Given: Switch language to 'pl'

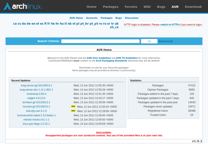Looking at the screenshot, I should pyautogui.click(x=78, y=24).
